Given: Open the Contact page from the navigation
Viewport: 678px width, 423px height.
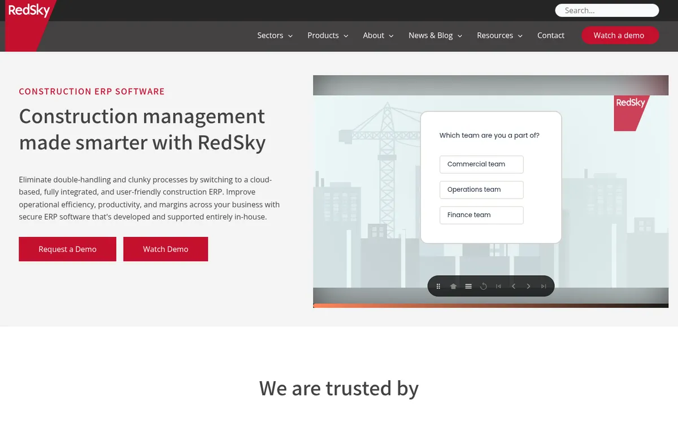Looking at the screenshot, I should pos(551,36).
